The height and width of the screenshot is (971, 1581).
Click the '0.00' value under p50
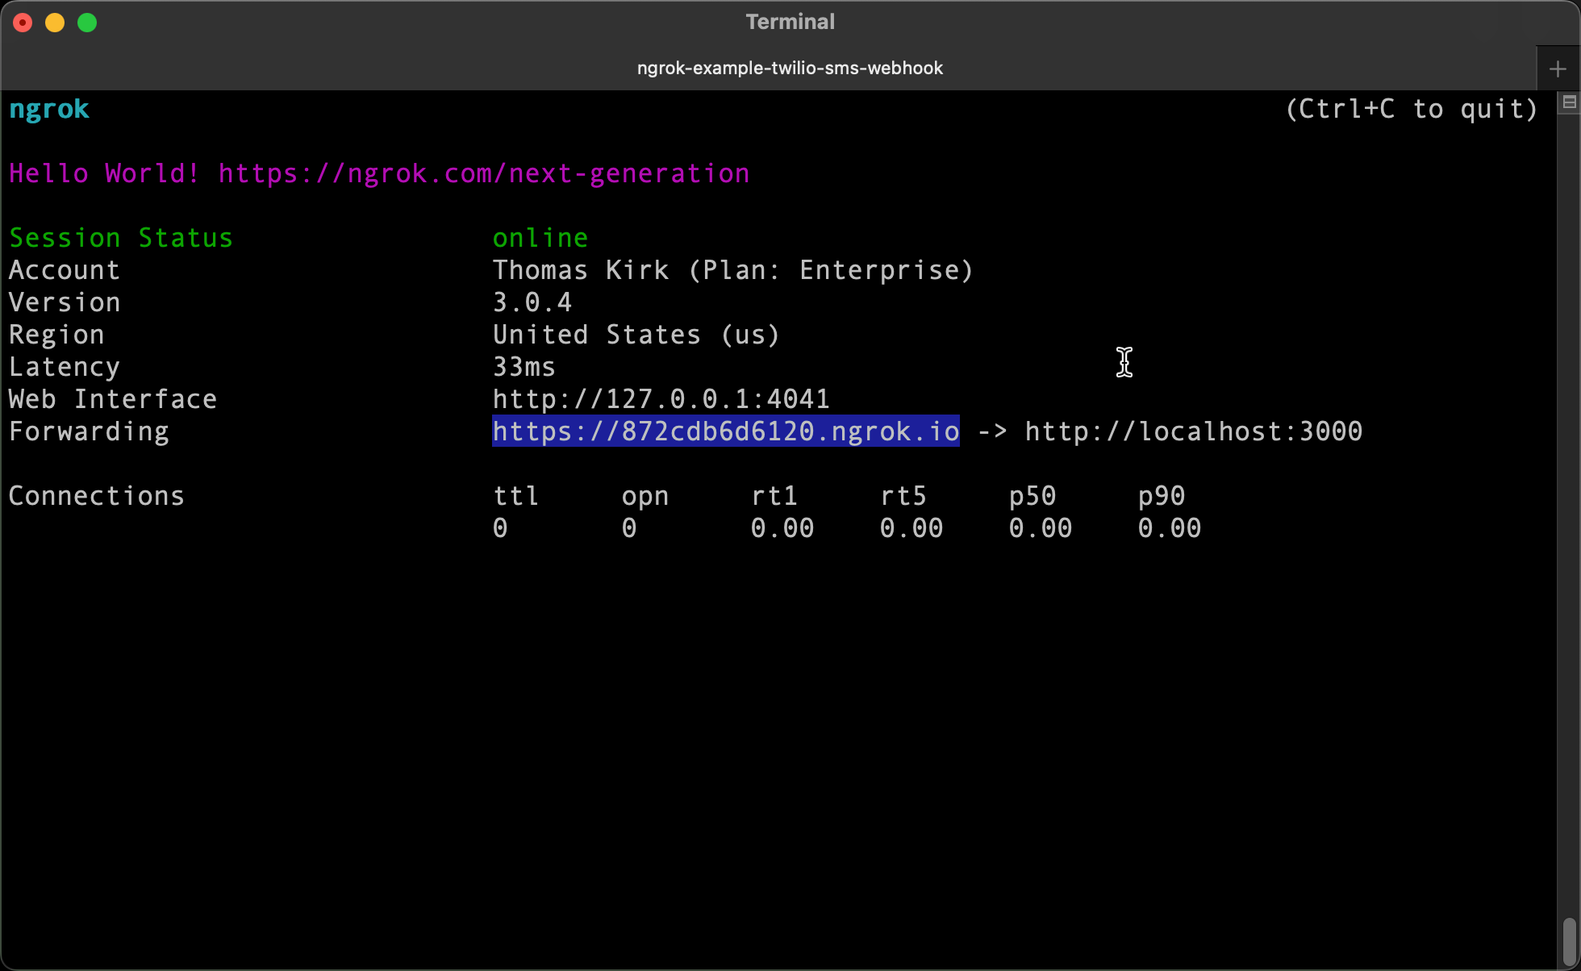click(x=1041, y=528)
